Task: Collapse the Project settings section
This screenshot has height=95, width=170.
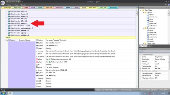Action: [x=140, y=54]
